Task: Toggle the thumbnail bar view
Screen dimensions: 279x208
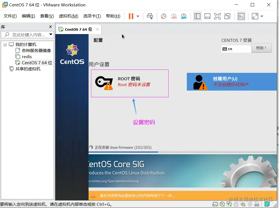Action: (207, 16)
